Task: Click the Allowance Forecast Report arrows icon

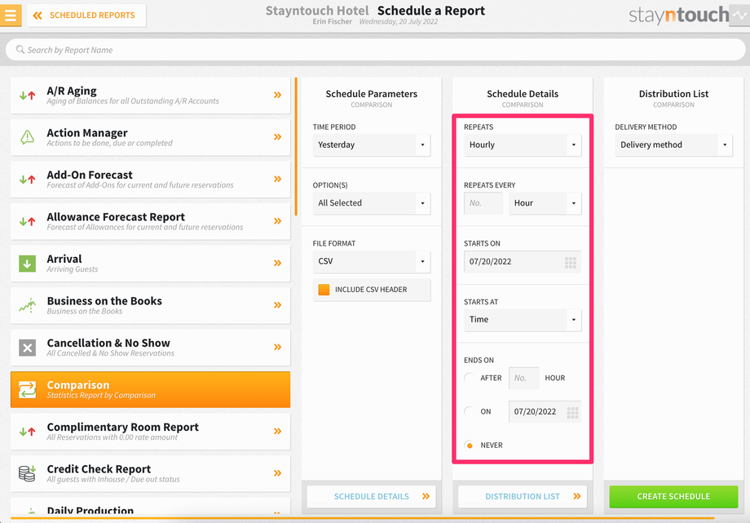Action: tap(27, 221)
